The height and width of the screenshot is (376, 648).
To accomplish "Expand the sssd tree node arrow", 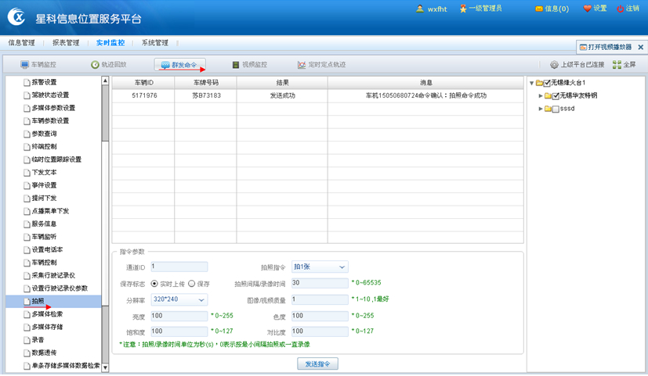I will [x=541, y=109].
